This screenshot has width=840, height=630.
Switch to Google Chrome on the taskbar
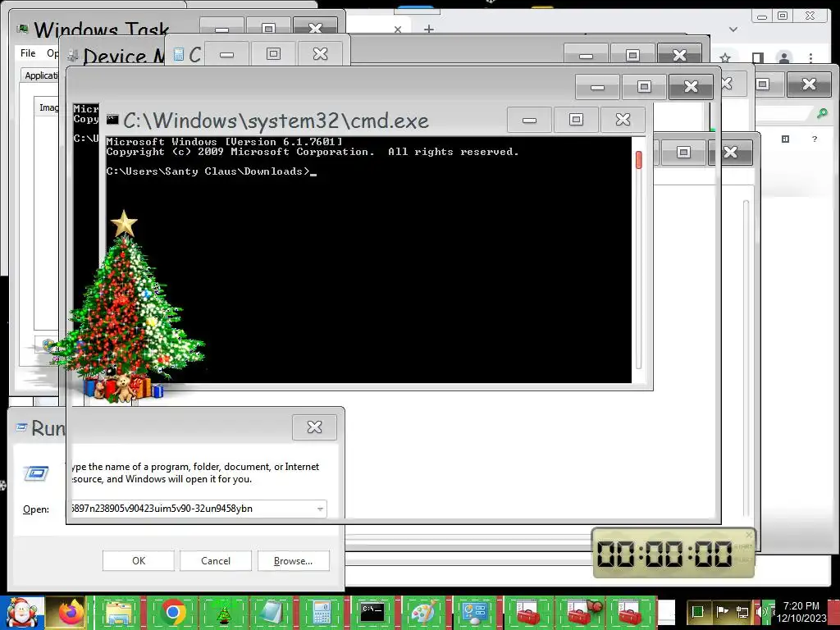172,613
